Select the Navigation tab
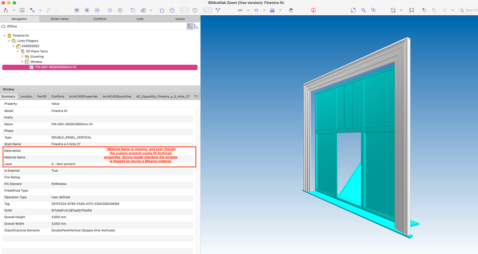478x254 pixels. click(x=20, y=19)
